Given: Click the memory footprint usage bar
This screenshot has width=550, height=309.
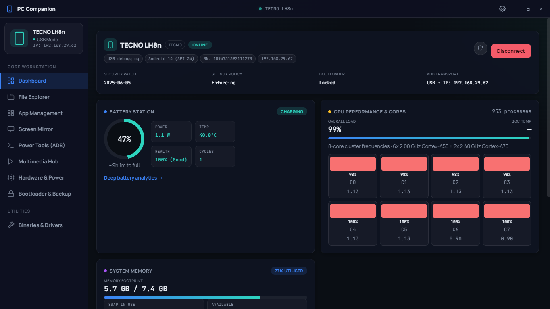Looking at the screenshot, I should click(206, 297).
